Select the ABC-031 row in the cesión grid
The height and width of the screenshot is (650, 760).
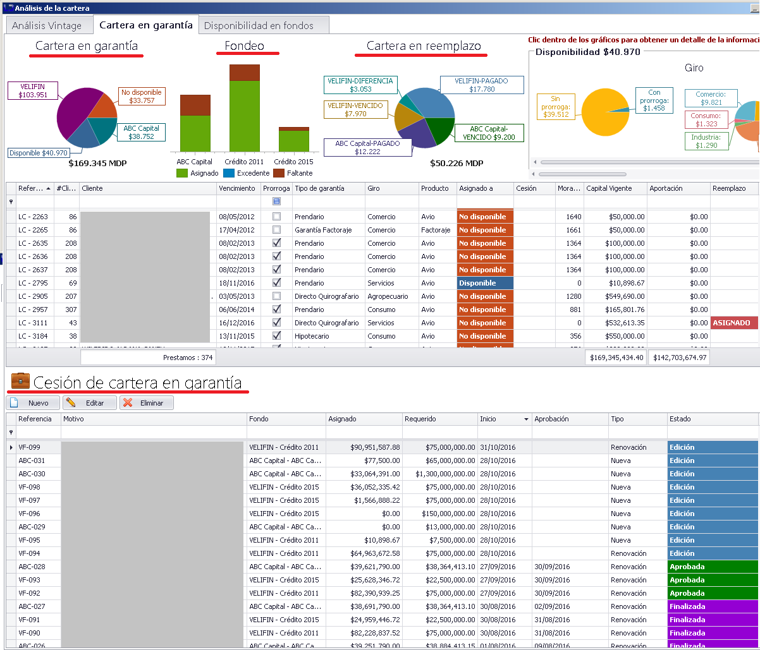[x=382, y=460]
